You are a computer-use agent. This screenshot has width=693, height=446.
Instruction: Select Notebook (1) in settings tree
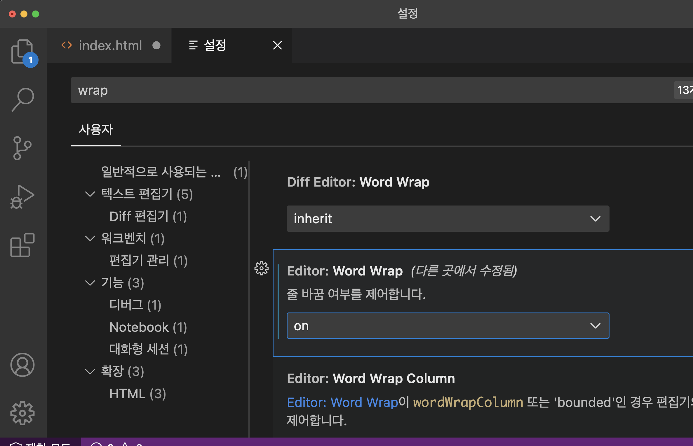point(148,327)
